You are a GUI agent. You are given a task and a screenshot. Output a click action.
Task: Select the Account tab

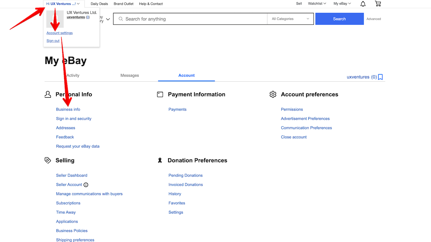(x=186, y=75)
